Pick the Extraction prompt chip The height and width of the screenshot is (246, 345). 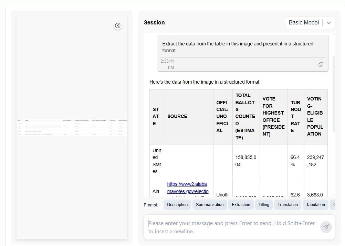tap(241, 205)
